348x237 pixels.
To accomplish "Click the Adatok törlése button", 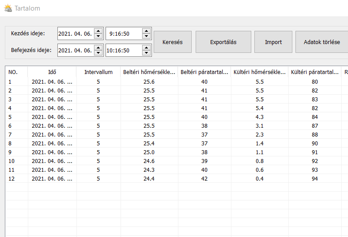I will [x=322, y=42].
